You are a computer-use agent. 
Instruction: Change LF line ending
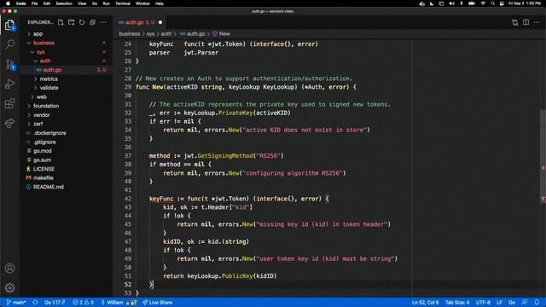[x=499, y=303]
